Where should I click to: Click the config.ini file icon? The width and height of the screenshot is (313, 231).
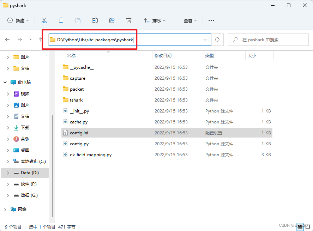click(x=65, y=133)
